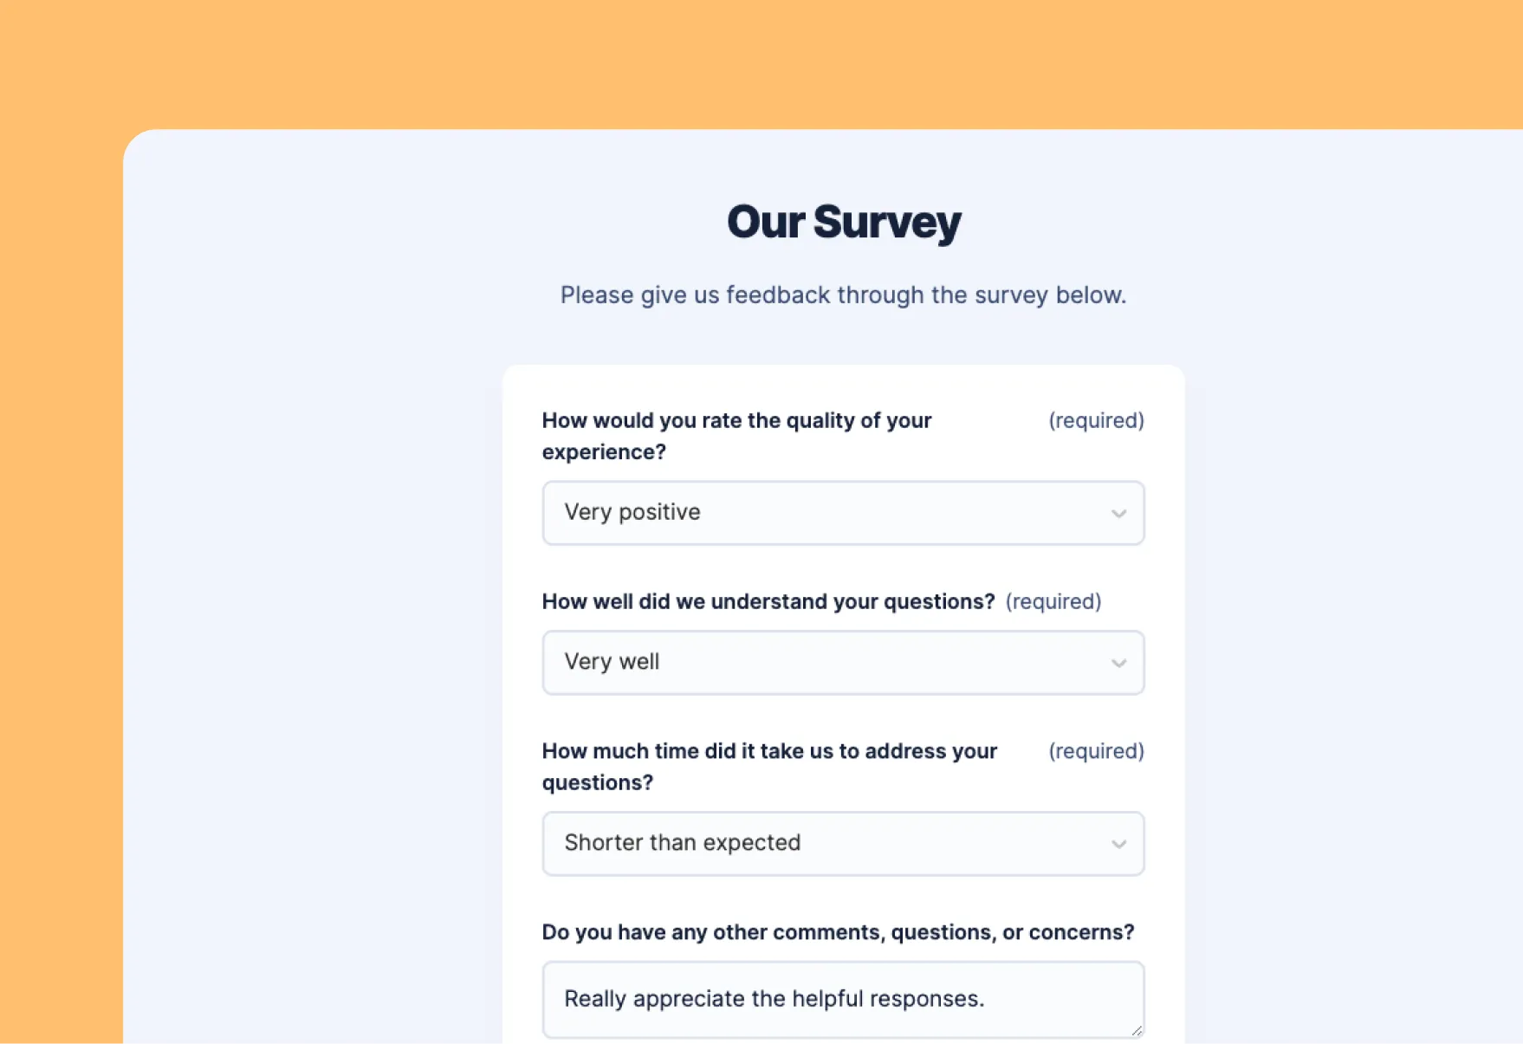The image size is (1523, 1044).
Task: Click the '(required)' label next to quality question
Action: coord(1097,420)
